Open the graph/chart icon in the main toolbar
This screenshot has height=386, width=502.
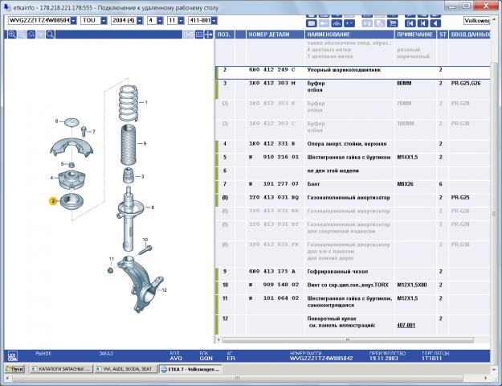click(x=337, y=23)
